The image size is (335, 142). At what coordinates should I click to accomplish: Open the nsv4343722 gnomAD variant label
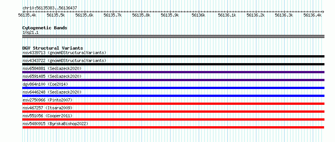pyautogui.click(x=64, y=60)
